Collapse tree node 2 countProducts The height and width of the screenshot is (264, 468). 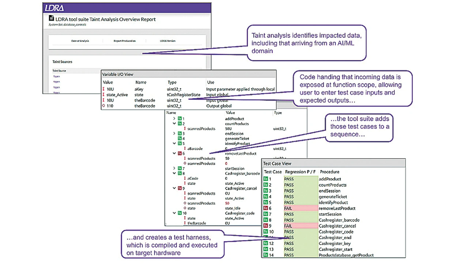[x=174, y=124]
